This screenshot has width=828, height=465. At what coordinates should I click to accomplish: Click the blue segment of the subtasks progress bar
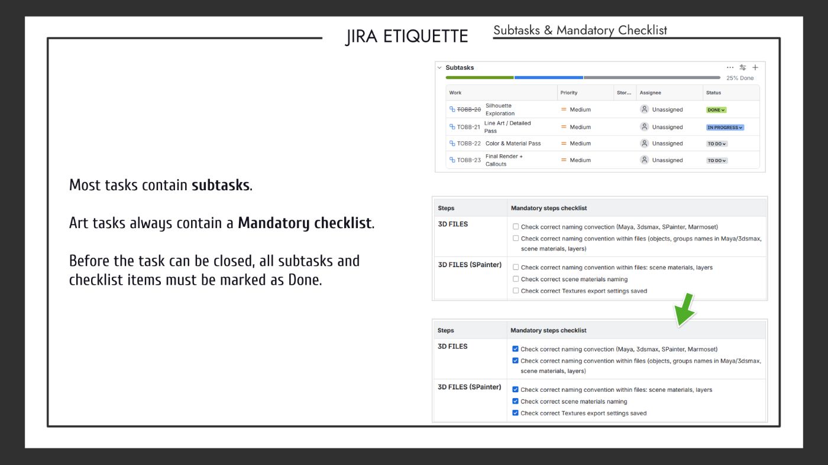click(x=548, y=77)
